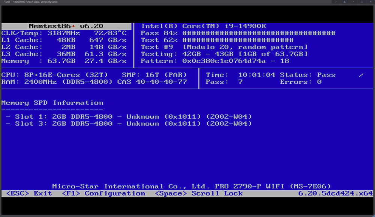Click the 72/83°C temperature reading

(x=110, y=33)
